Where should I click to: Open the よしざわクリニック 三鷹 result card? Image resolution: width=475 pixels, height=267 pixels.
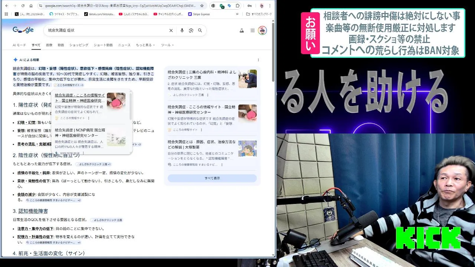[x=212, y=83]
